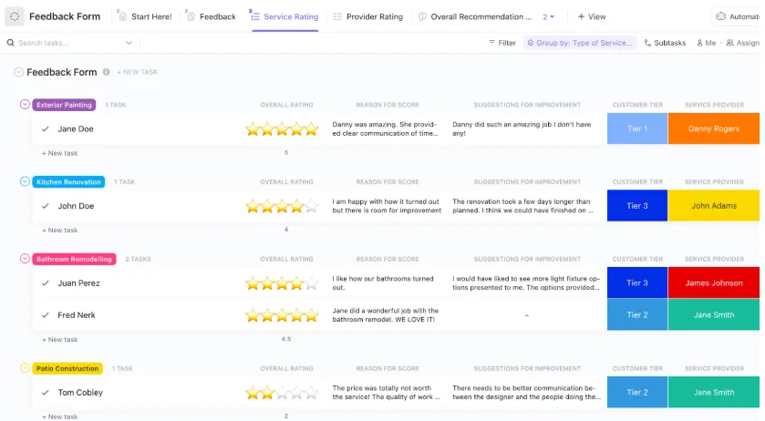765x421 pixels.
Task: Click the Search tasks input field
Action: (x=71, y=43)
